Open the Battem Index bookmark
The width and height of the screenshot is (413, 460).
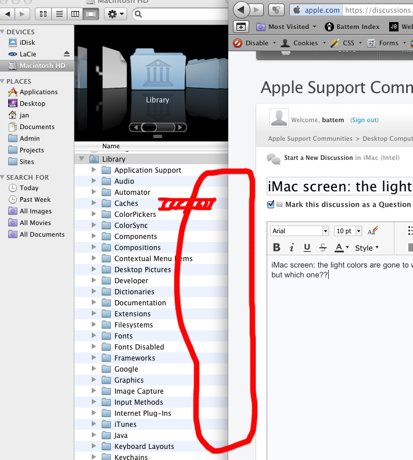pyautogui.click(x=352, y=27)
